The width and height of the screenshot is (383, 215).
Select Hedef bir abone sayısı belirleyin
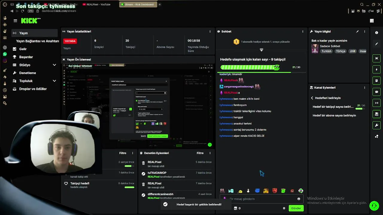point(334,116)
